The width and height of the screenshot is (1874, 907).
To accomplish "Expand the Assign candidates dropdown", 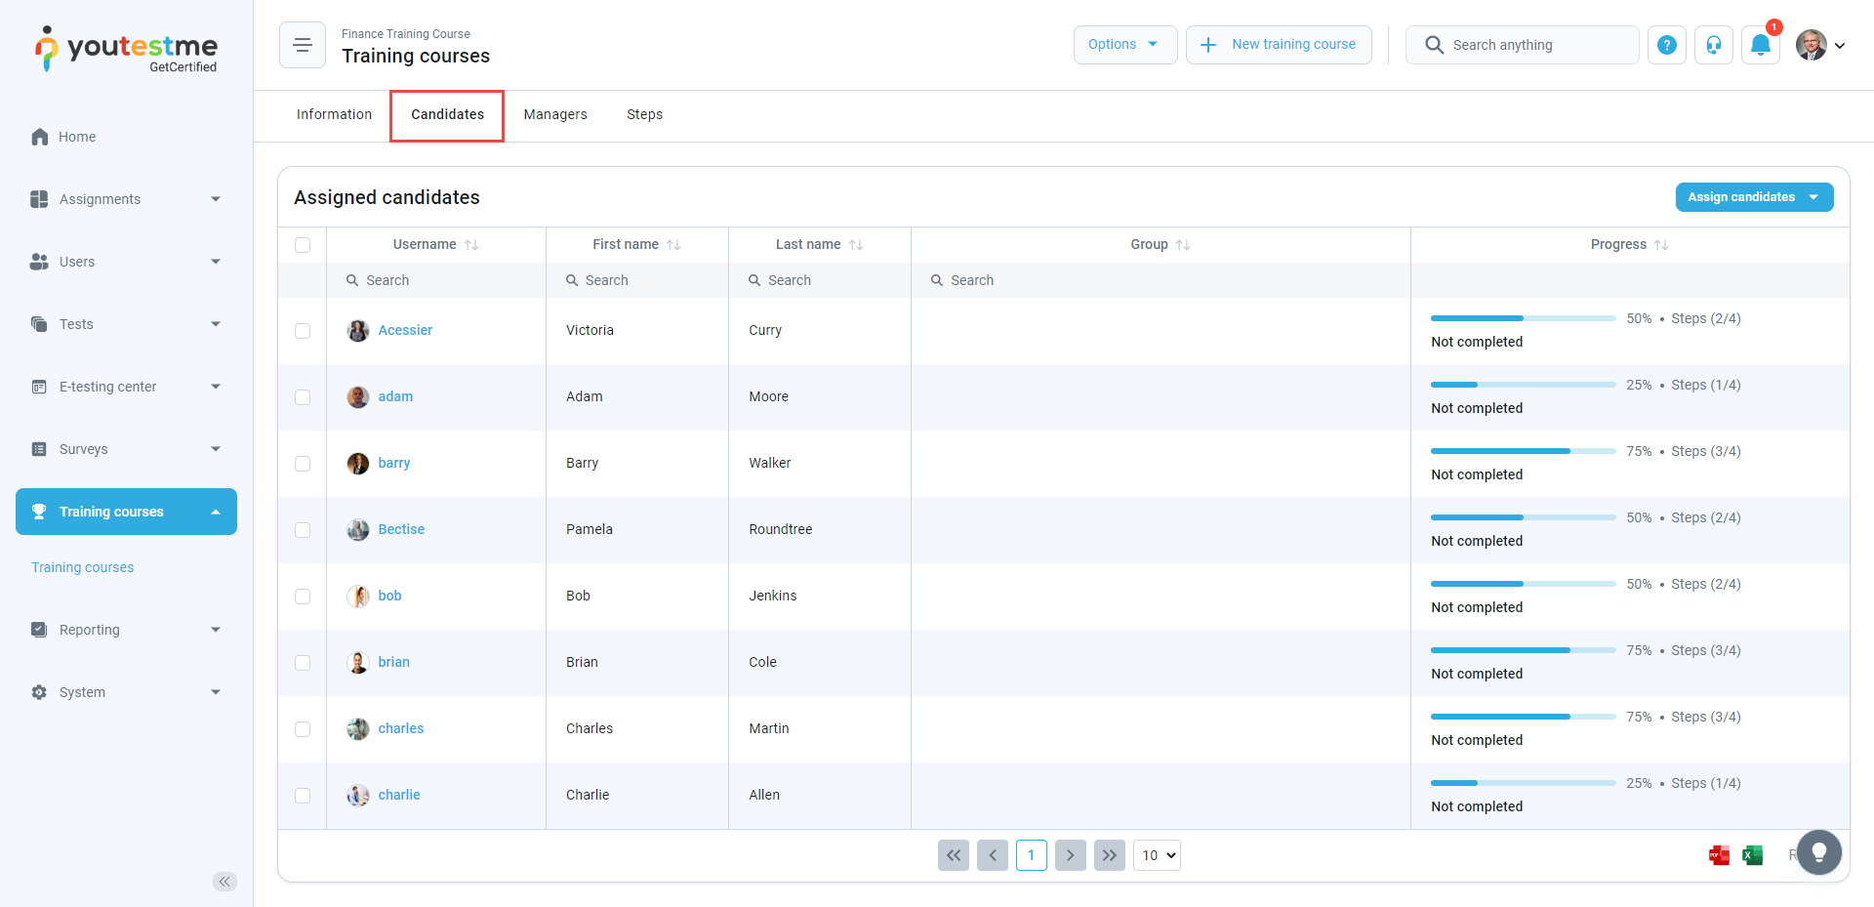I will (1753, 197).
